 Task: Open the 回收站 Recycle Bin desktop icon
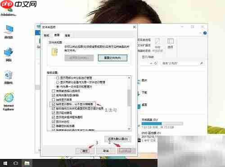click(9, 77)
